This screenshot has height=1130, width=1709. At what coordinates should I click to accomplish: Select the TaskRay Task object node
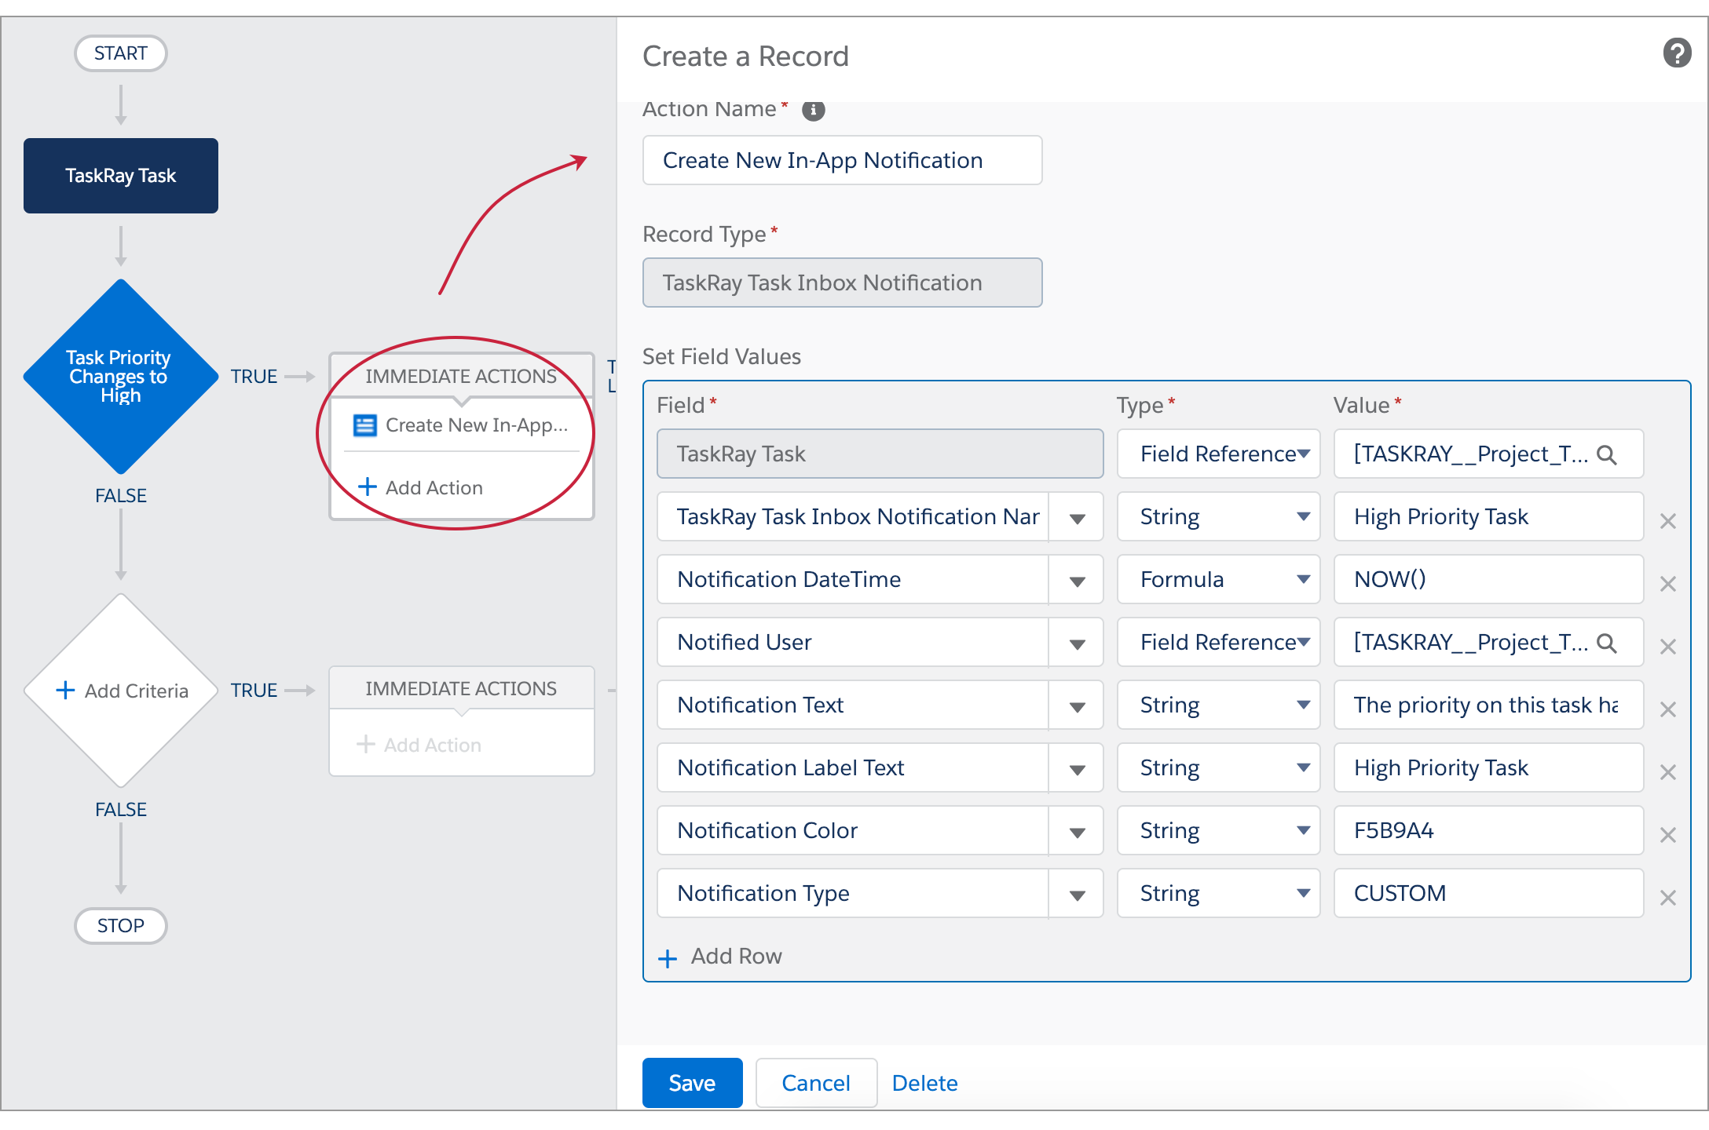pyautogui.click(x=121, y=176)
